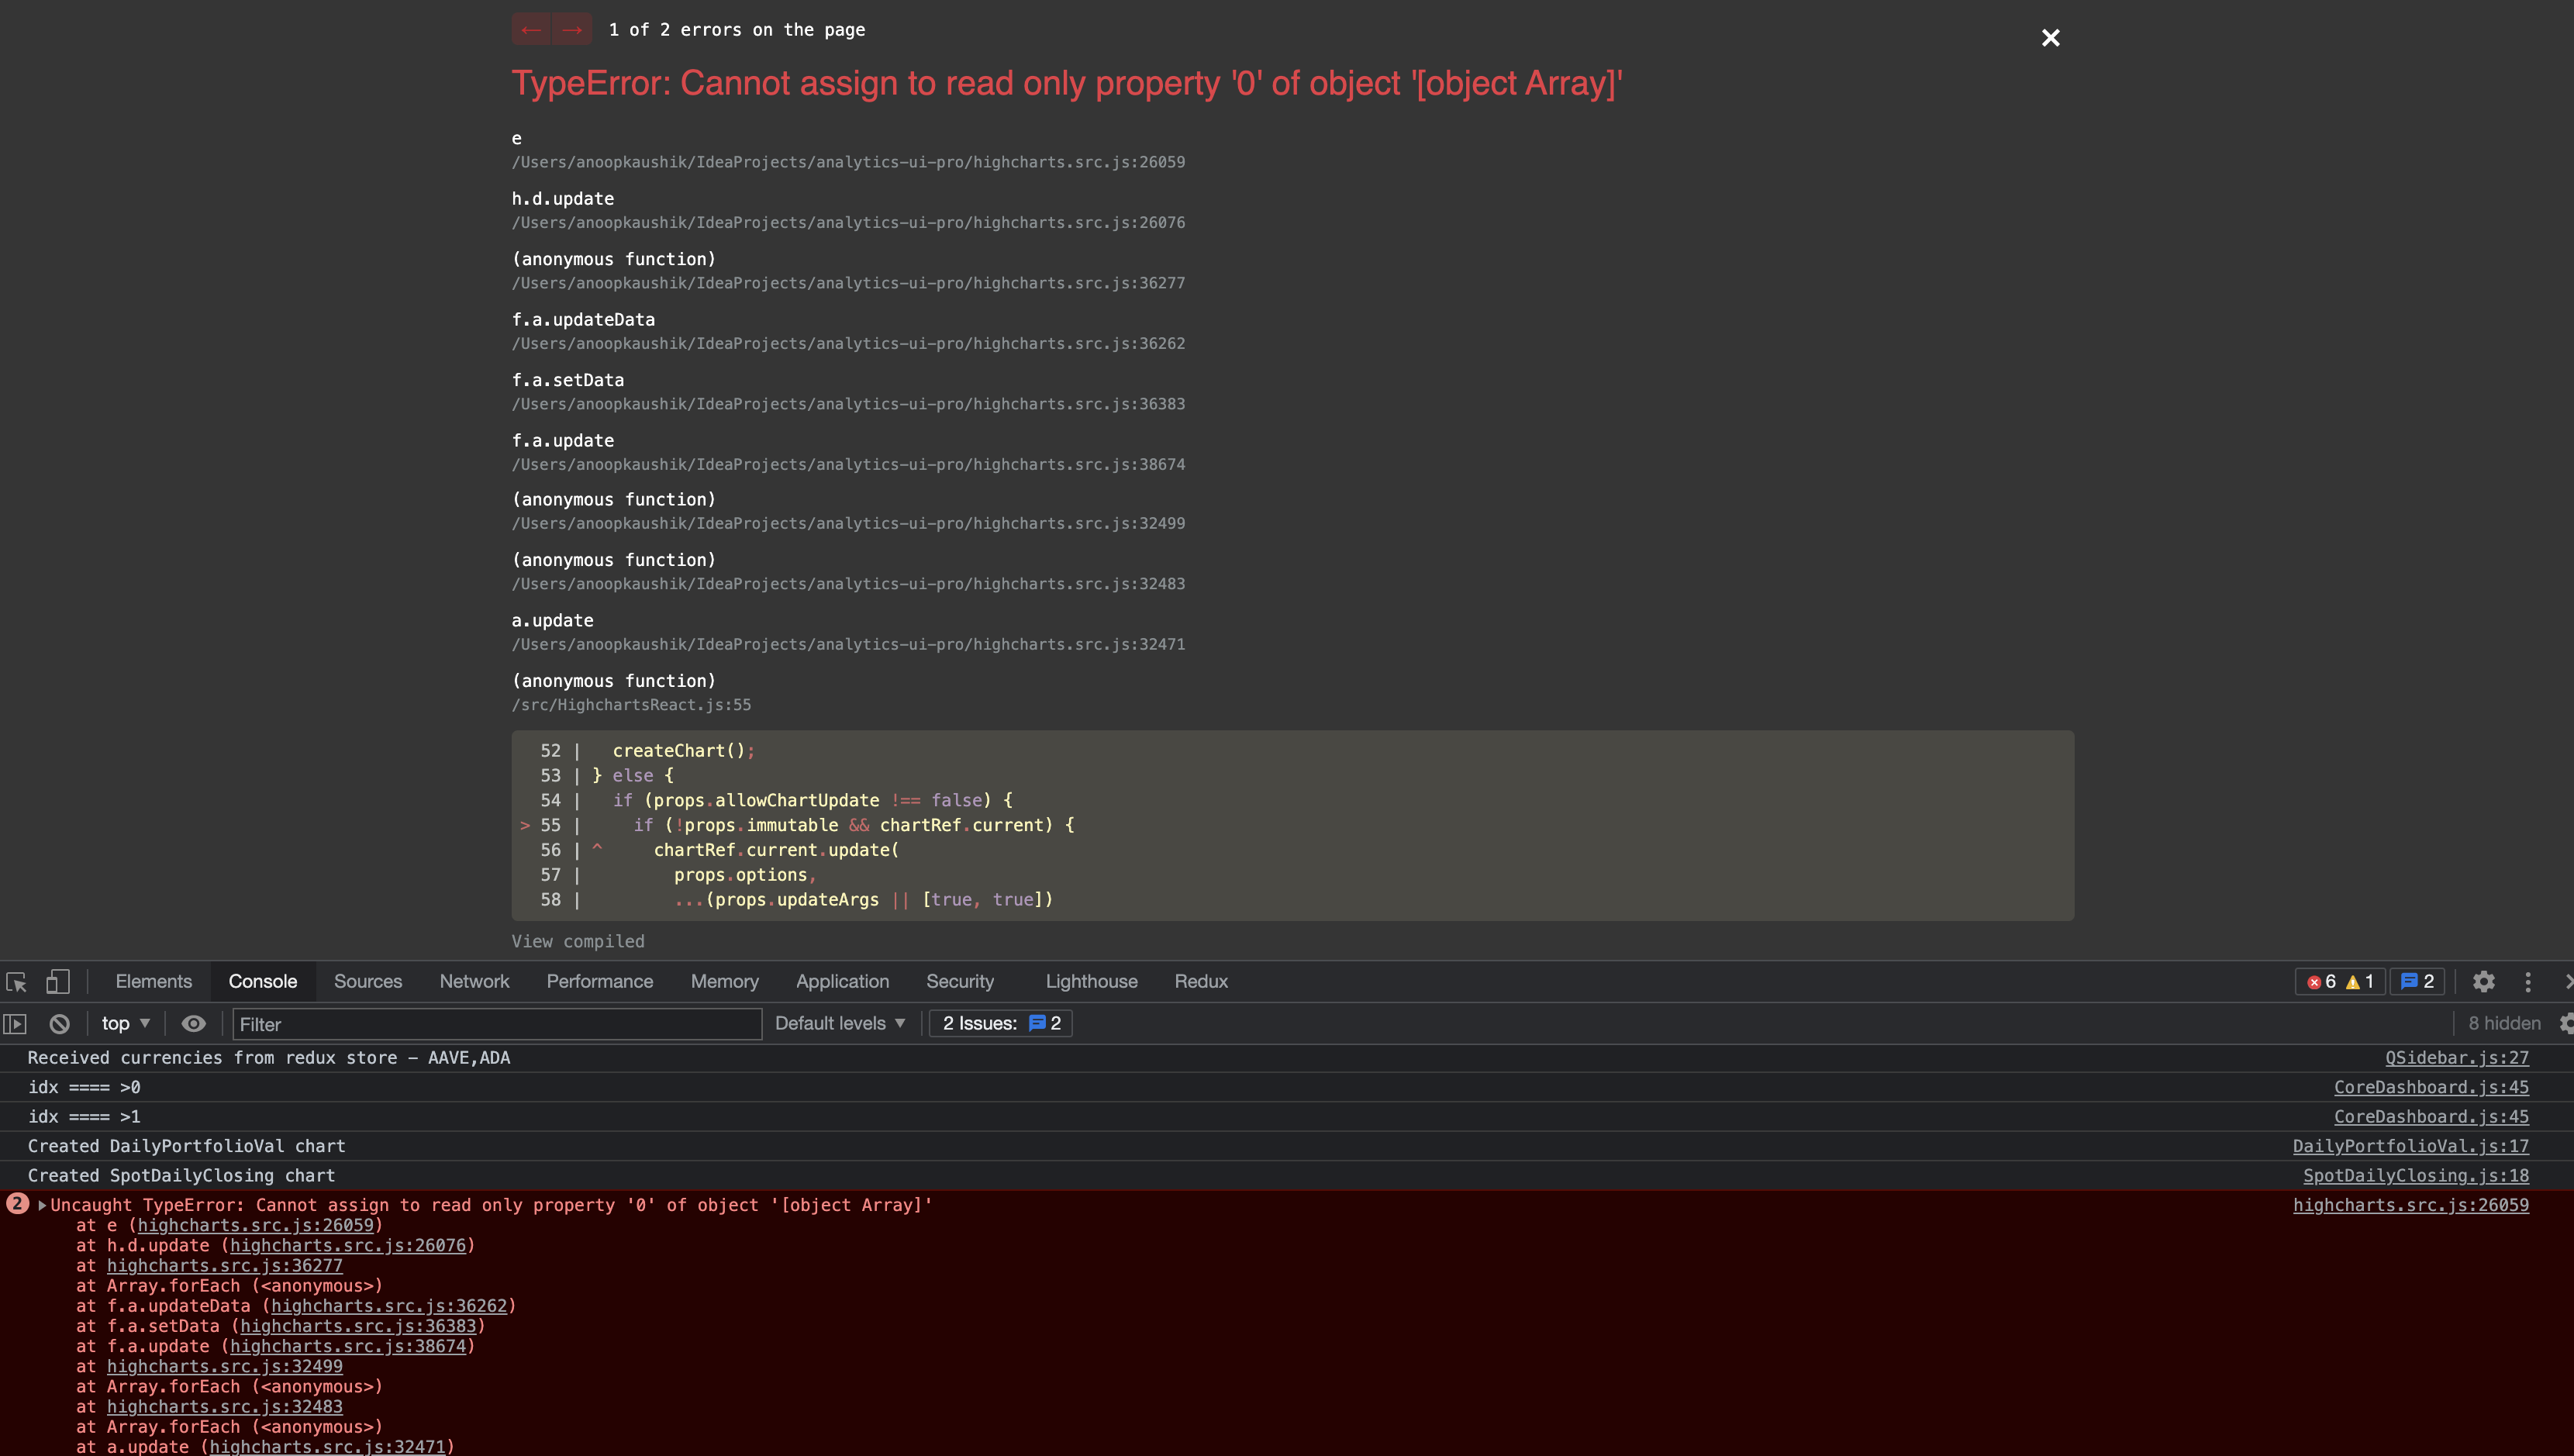Open the Network tab

click(x=474, y=982)
